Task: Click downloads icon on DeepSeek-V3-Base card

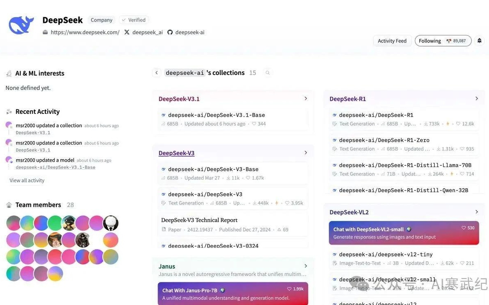Action: (x=228, y=178)
